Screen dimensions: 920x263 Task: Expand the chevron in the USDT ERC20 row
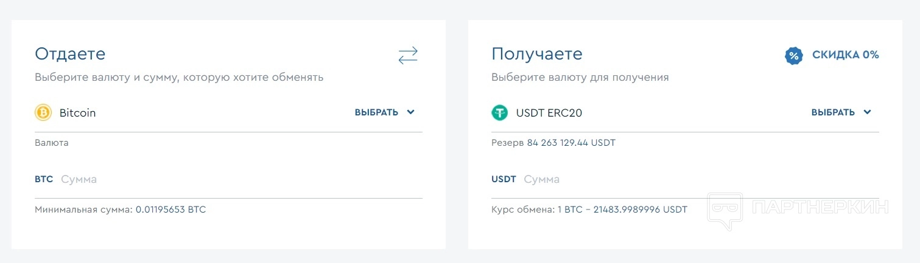pos(868,112)
